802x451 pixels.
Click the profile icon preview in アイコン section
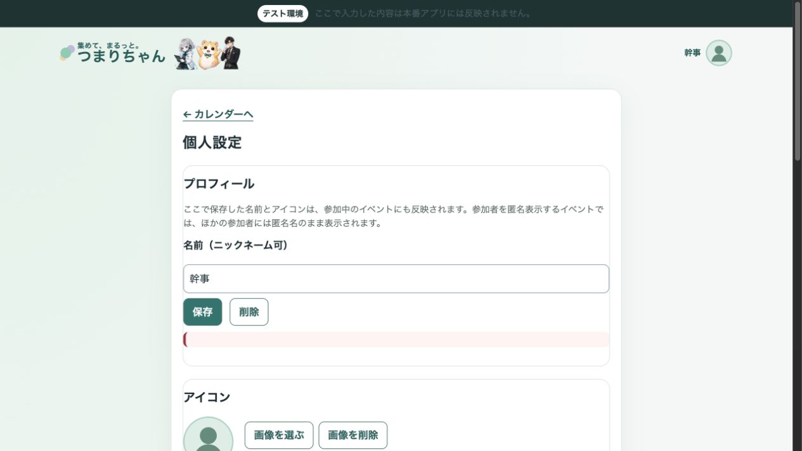coord(209,435)
